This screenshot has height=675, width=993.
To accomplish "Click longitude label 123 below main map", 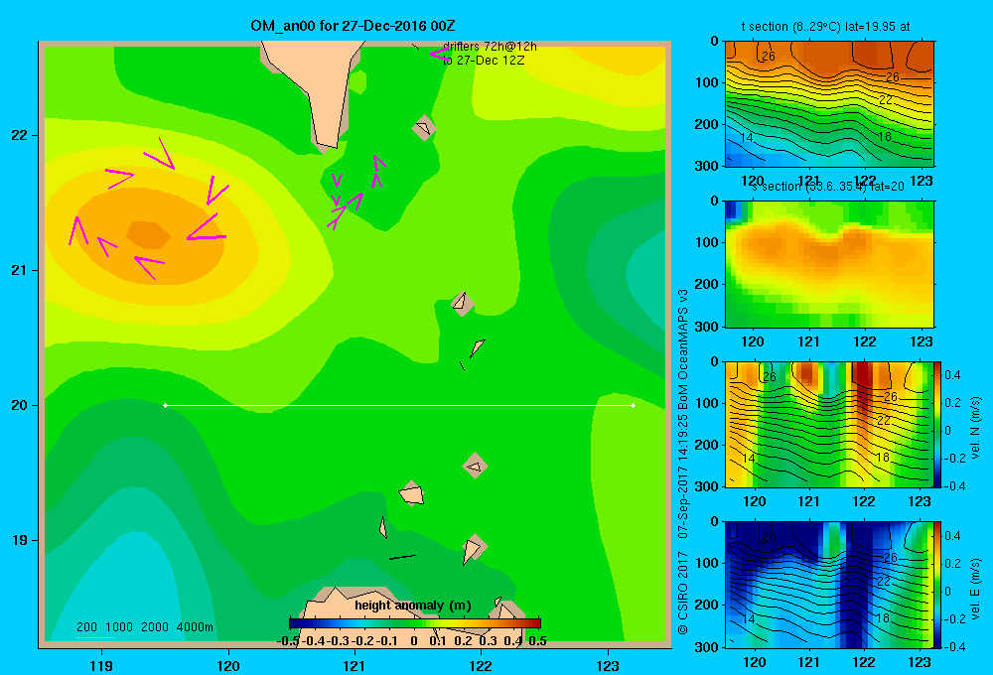I will [x=608, y=665].
